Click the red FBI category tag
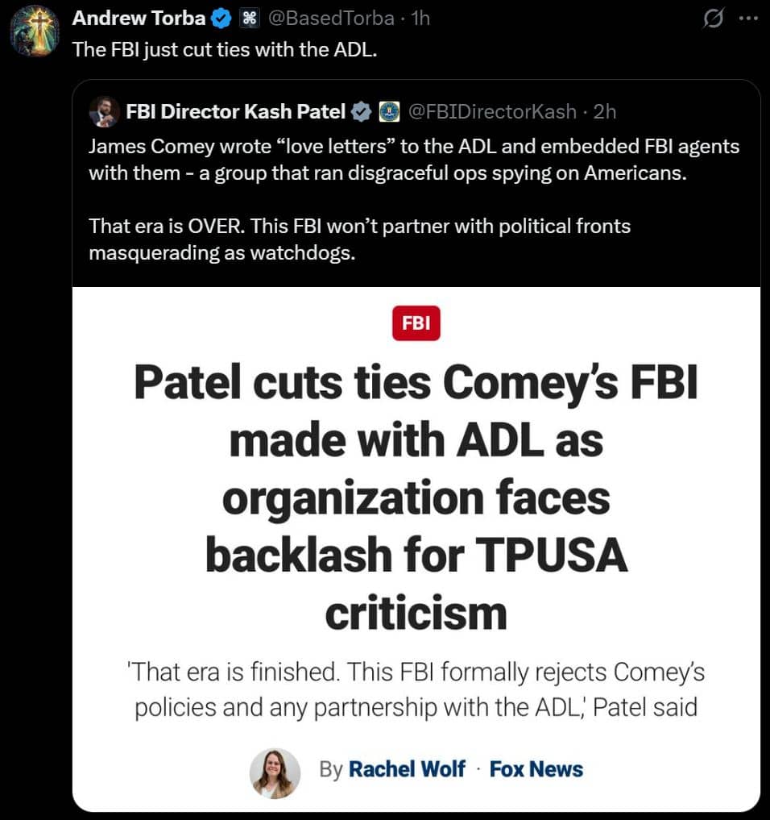Viewport: 770px width, 820px height. click(416, 324)
